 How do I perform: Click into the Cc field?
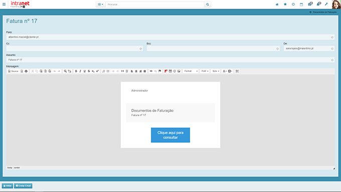[75, 49]
